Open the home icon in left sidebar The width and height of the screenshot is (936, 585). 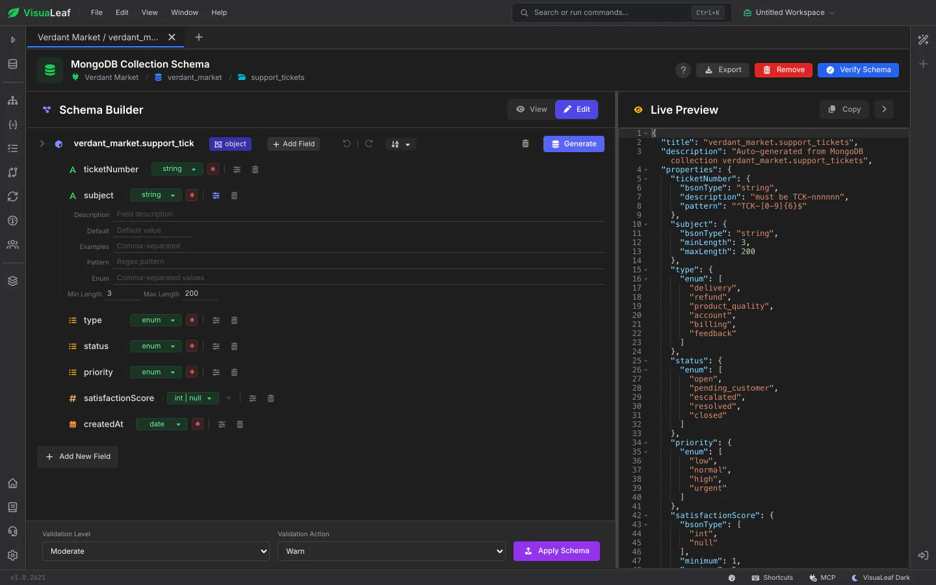[12, 483]
